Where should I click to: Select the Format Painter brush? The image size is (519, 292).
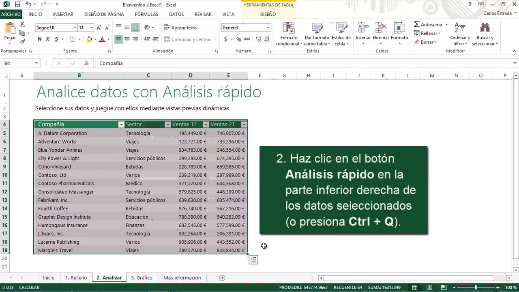point(23,41)
